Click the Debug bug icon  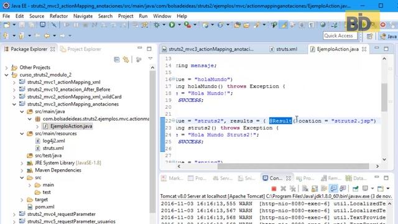(157, 25)
